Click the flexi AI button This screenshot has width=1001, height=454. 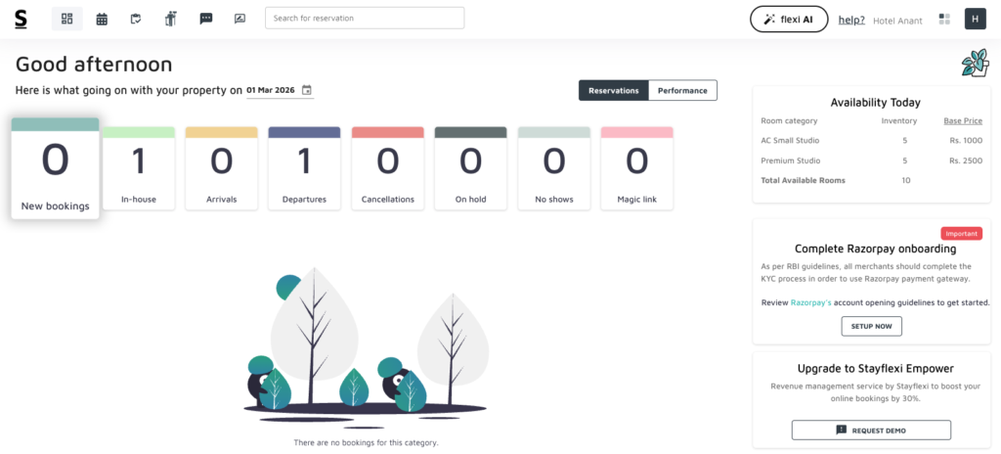pyautogui.click(x=788, y=19)
